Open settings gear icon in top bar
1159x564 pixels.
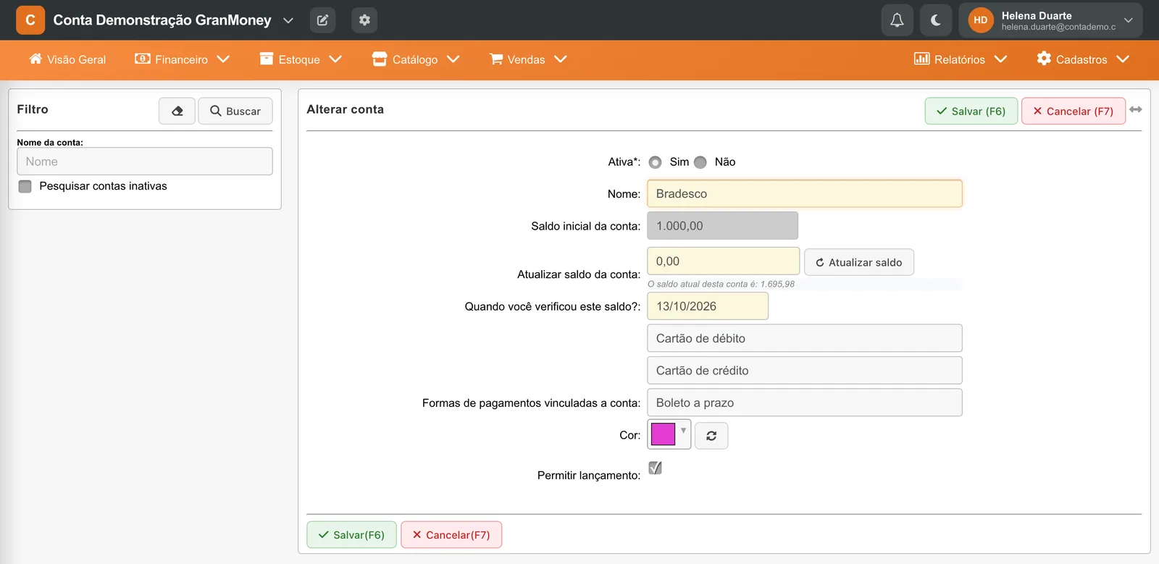(x=364, y=20)
